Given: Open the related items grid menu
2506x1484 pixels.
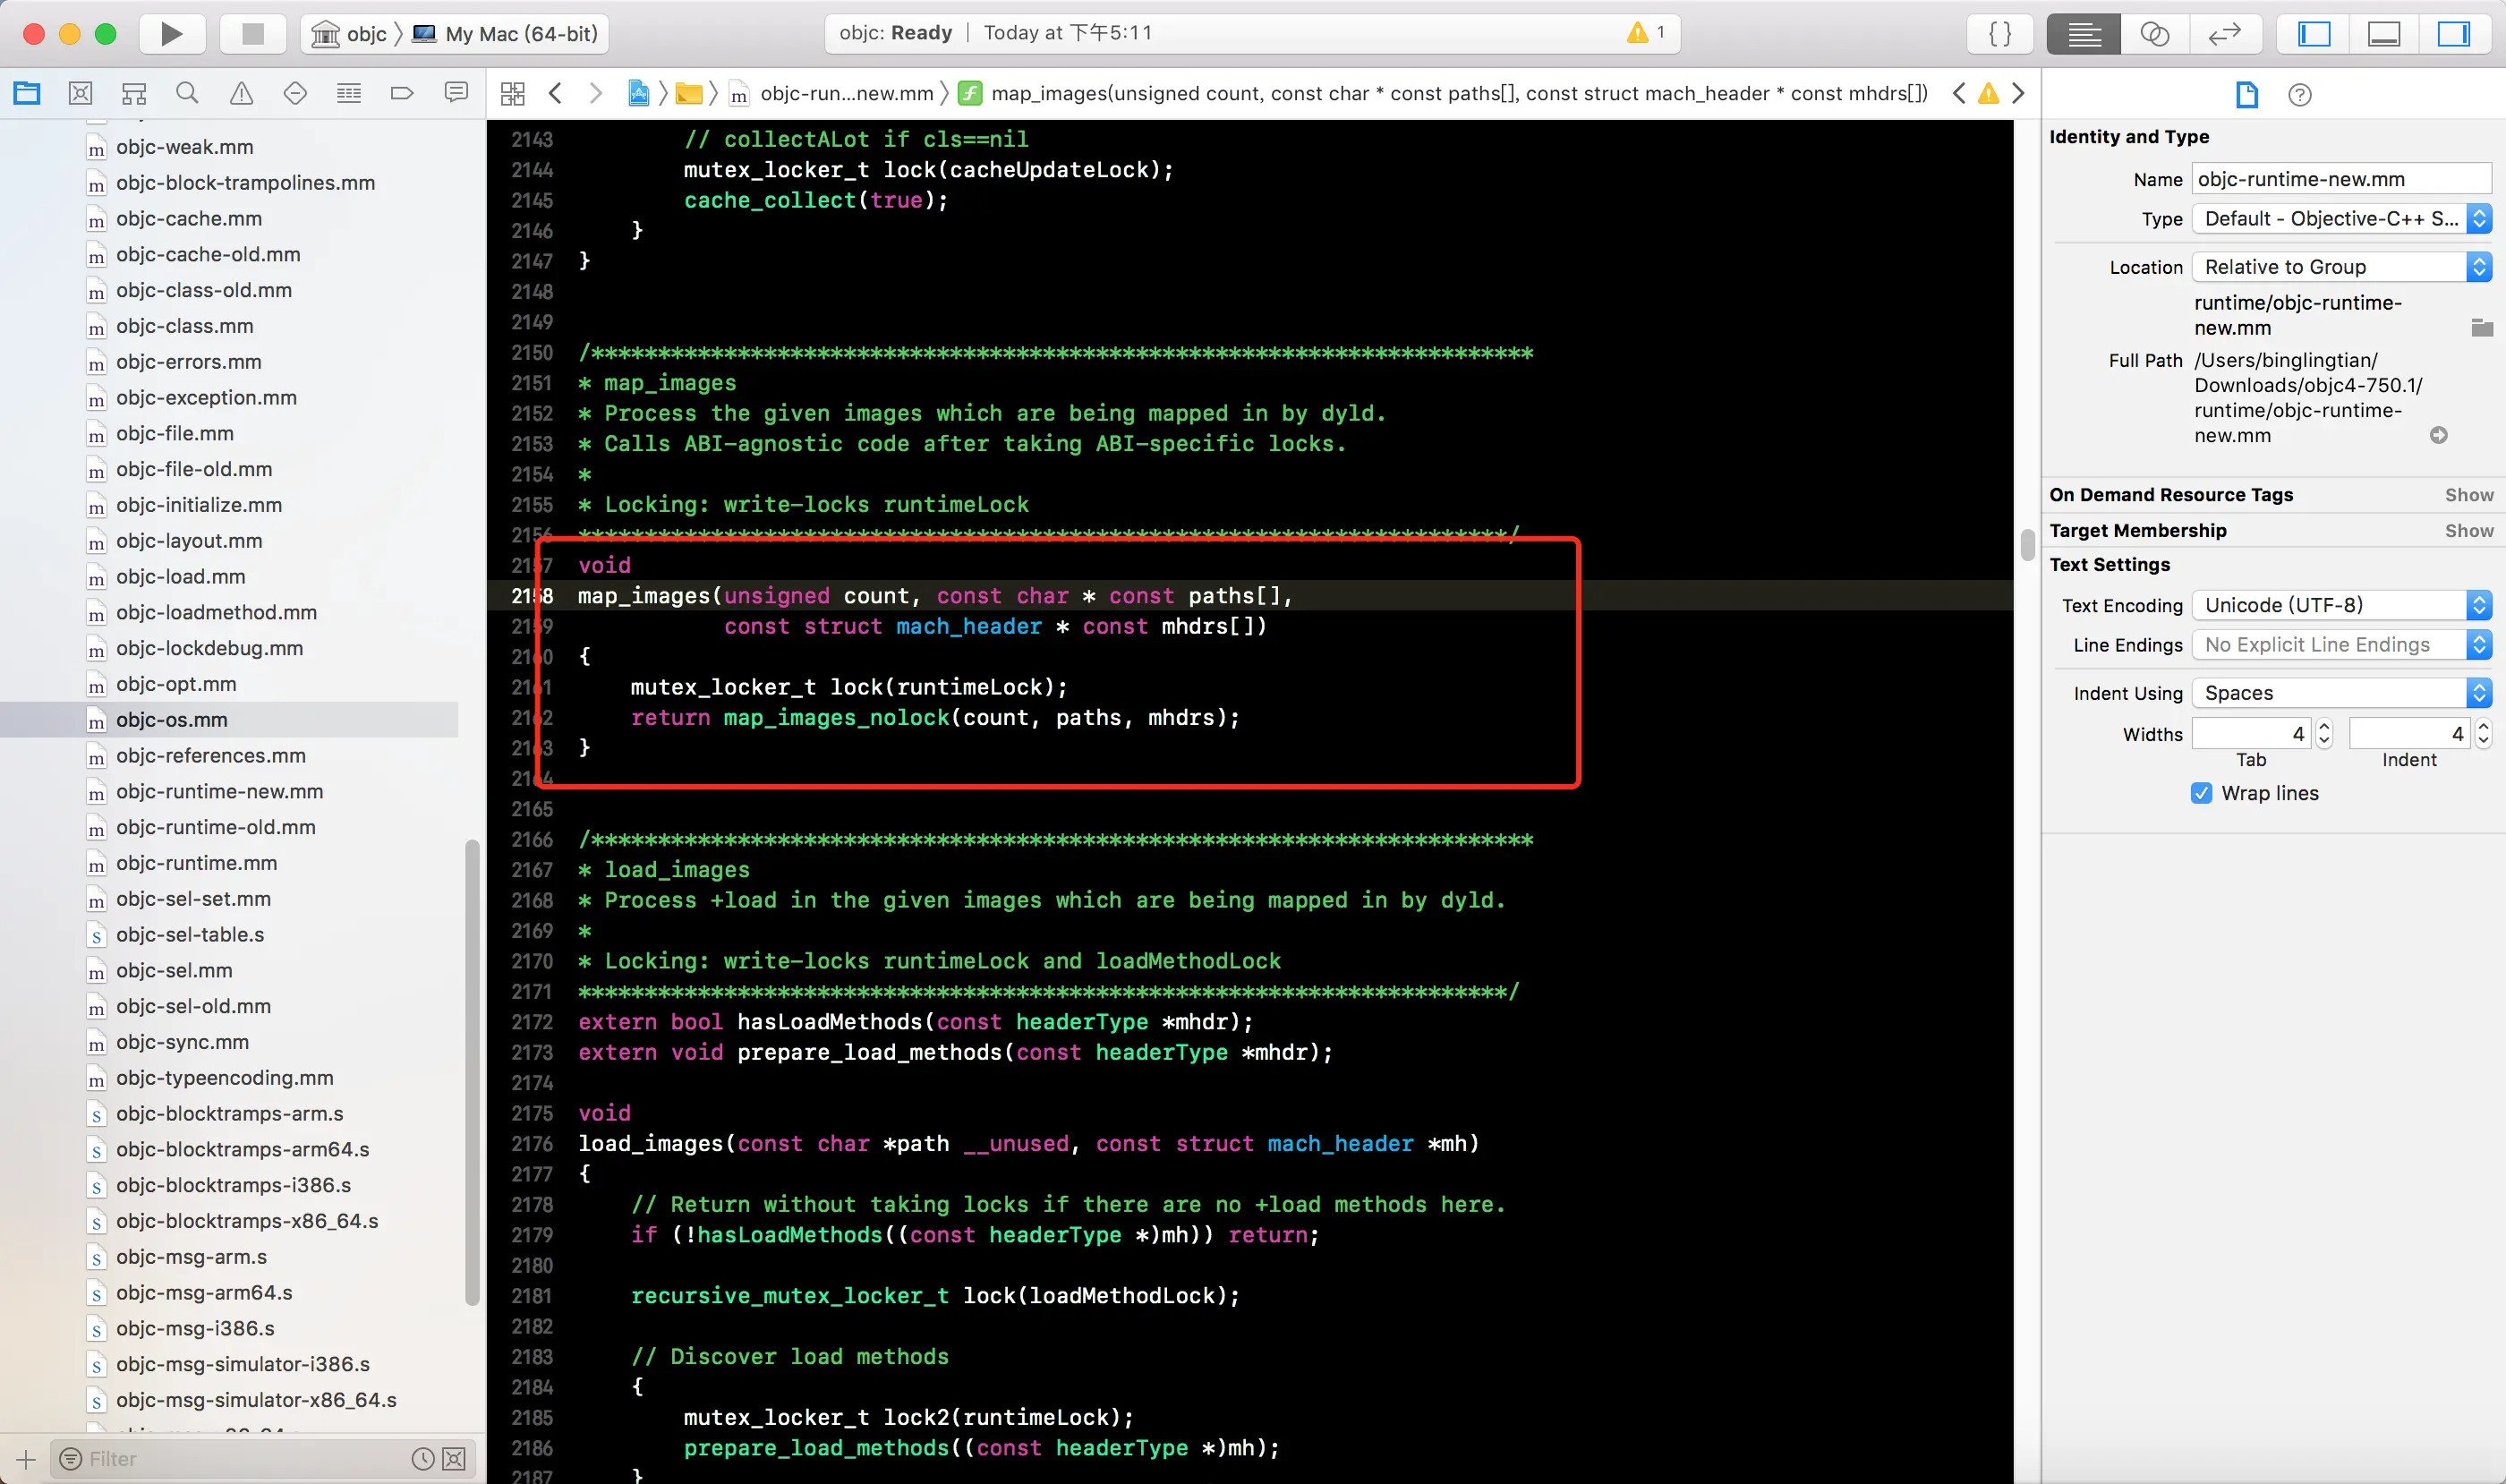Looking at the screenshot, I should click(x=513, y=94).
